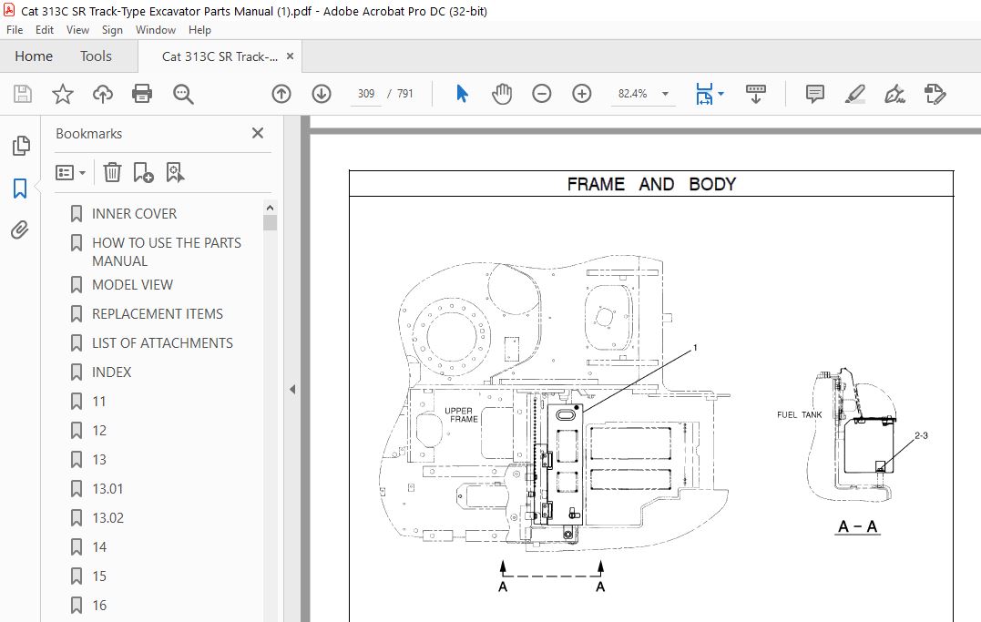
Task: Go to previous page arrow
Action: (281, 94)
